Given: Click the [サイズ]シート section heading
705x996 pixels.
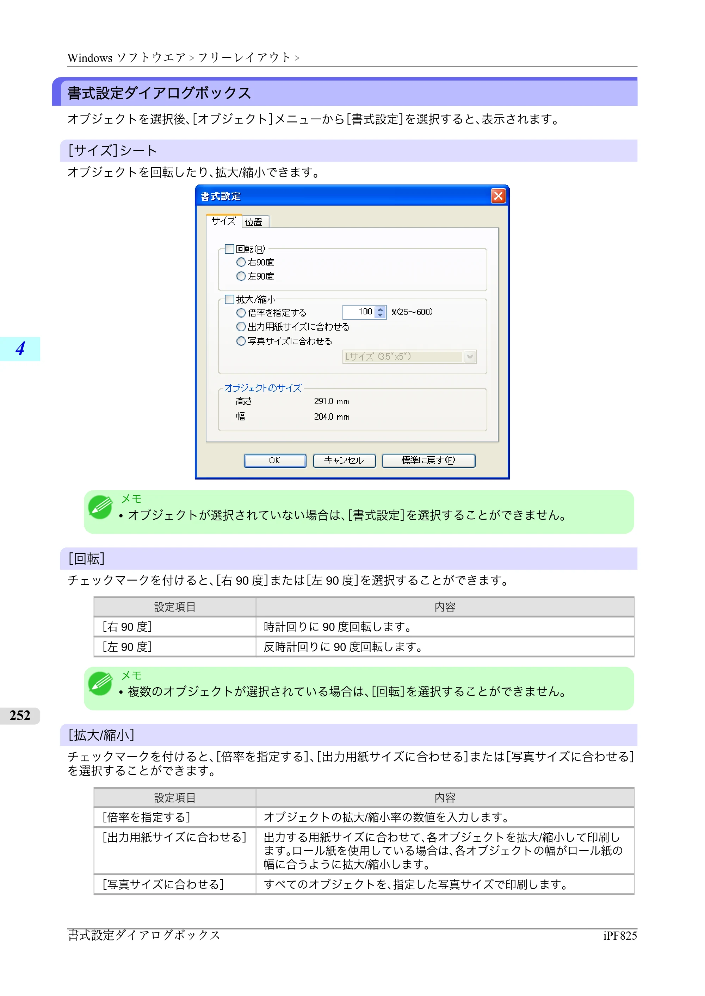Looking at the screenshot, I should [112, 151].
